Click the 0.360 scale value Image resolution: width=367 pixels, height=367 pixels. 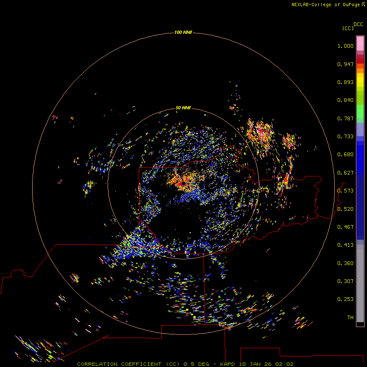(x=345, y=263)
